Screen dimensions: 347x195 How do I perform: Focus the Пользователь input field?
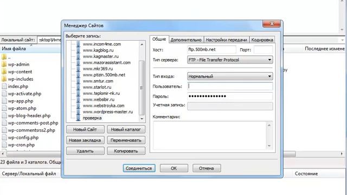[x=230, y=86]
